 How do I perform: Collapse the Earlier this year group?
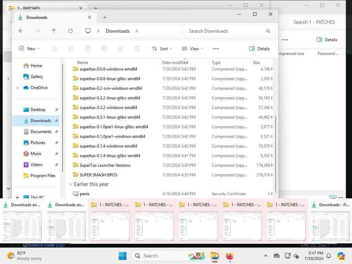(x=70, y=184)
